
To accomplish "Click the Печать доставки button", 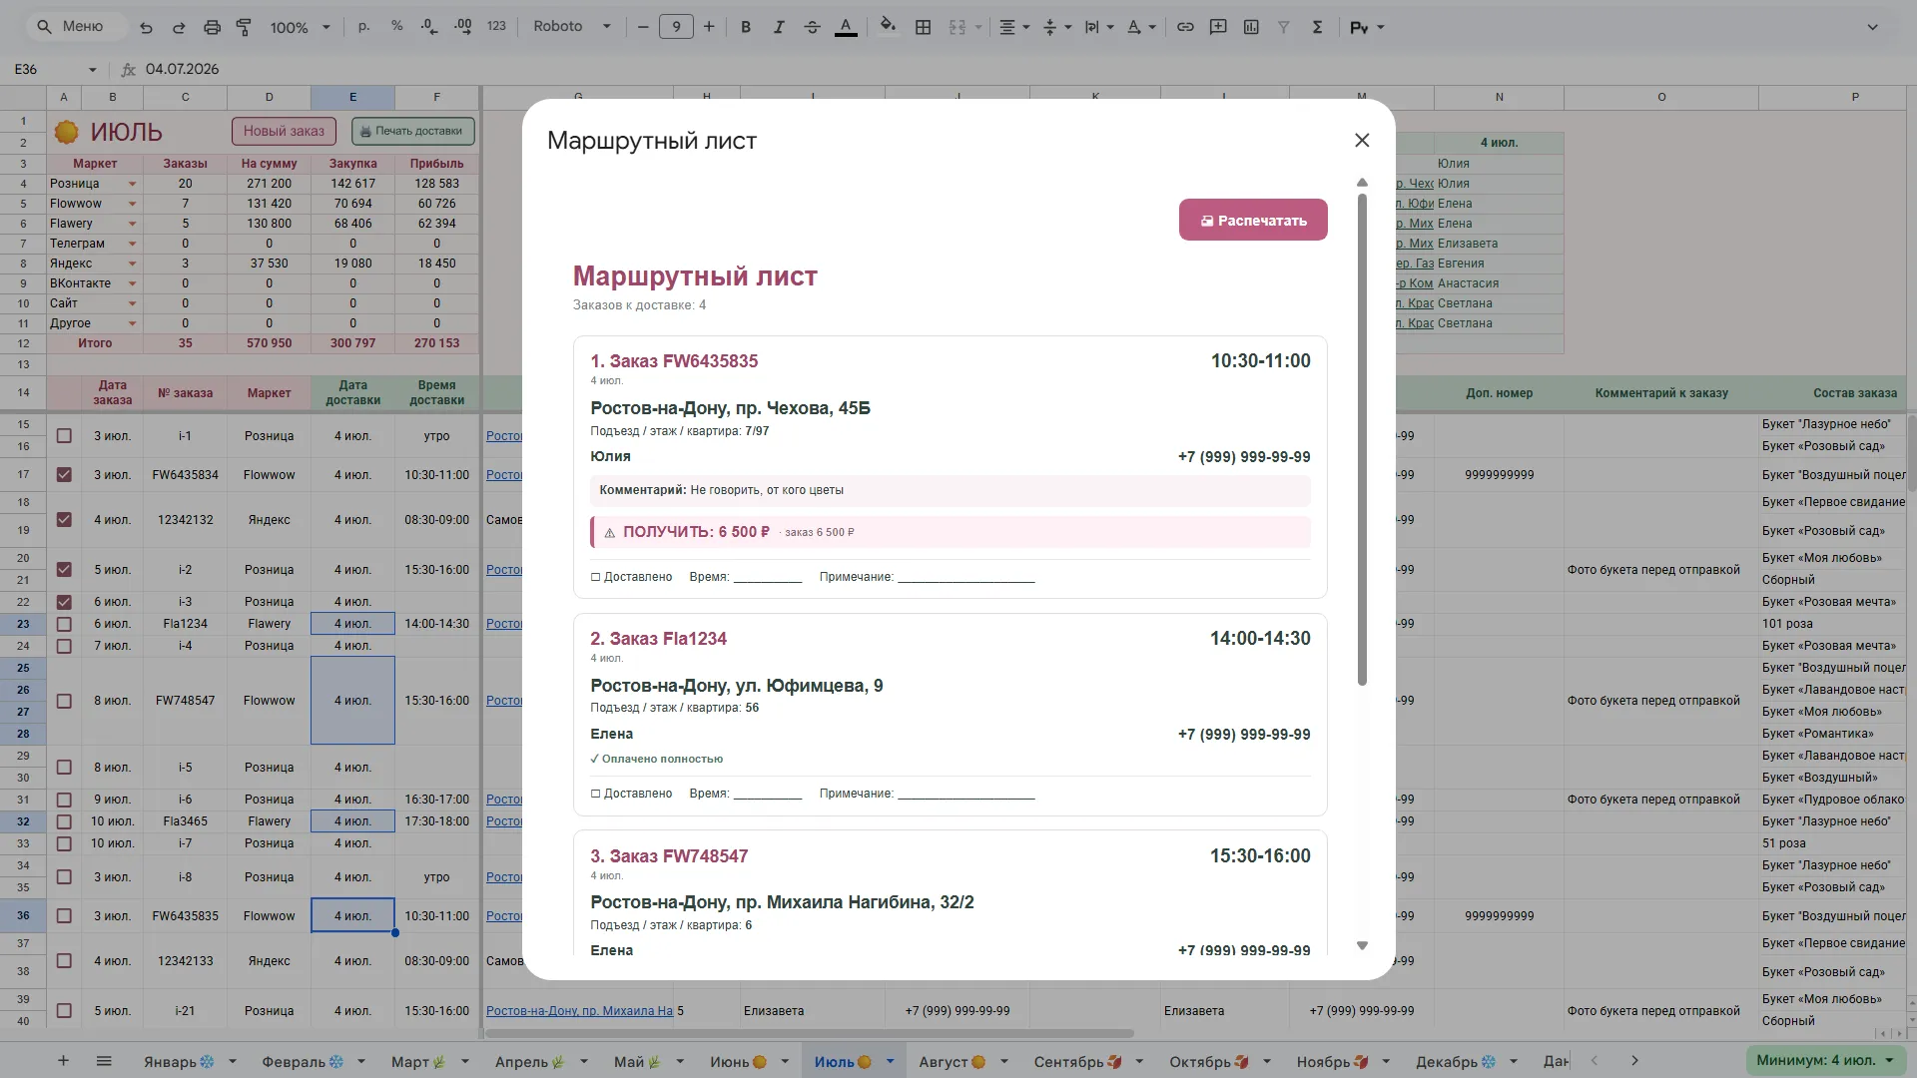I will [412, 131].
